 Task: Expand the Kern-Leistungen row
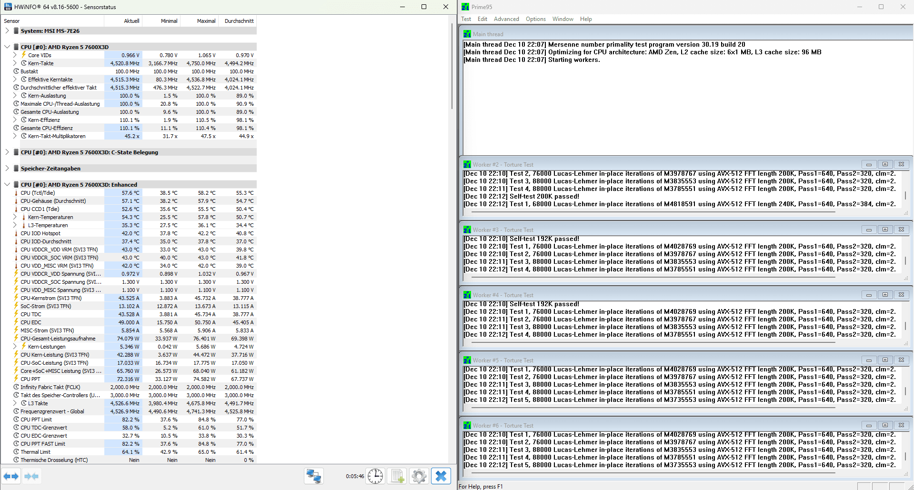tap(15, 347)
